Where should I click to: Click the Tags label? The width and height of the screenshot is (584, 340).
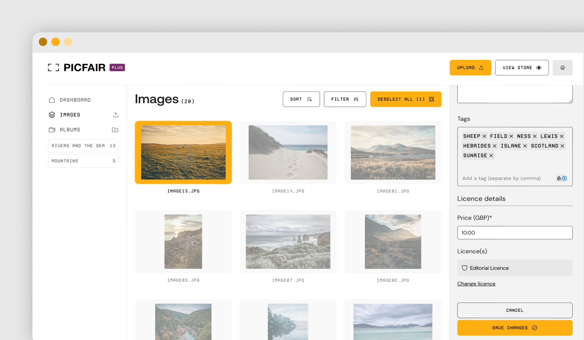point(464,119)
